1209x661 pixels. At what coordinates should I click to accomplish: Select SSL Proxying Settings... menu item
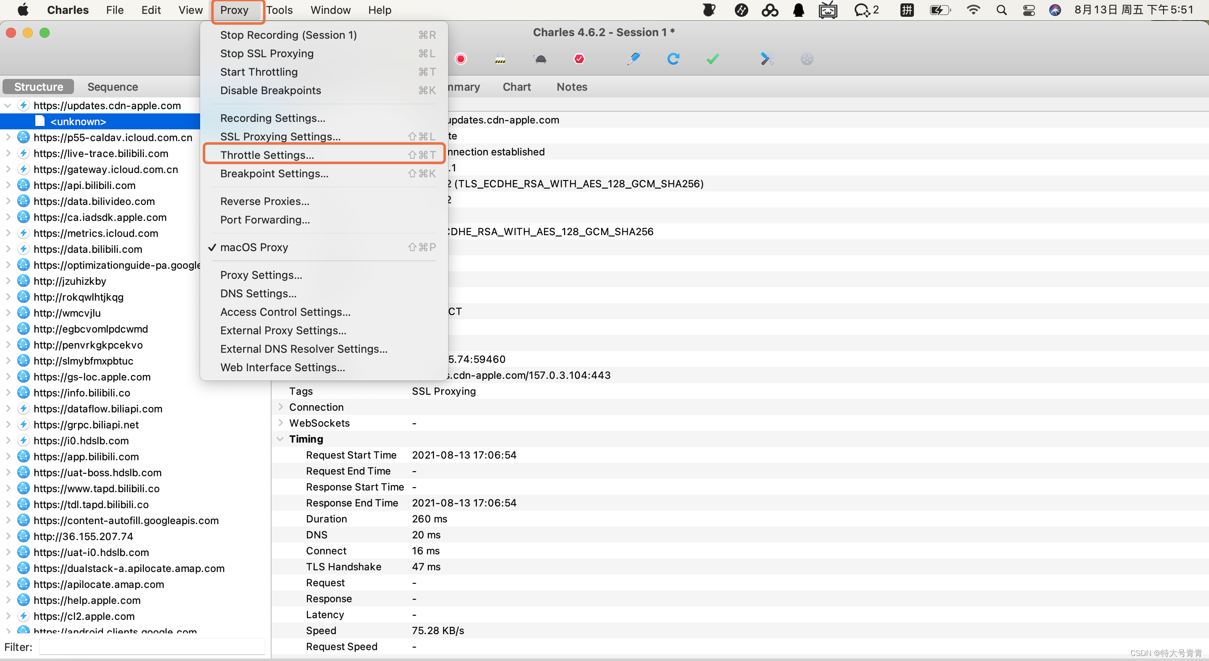pyautogui.click(x=323, y=136)
